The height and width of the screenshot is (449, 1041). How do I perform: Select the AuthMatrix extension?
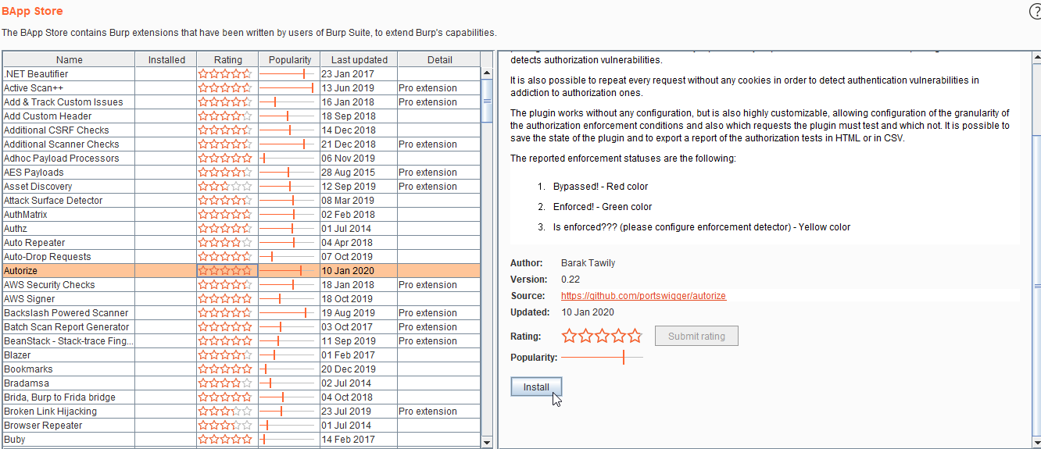click(x=241, y=214)
